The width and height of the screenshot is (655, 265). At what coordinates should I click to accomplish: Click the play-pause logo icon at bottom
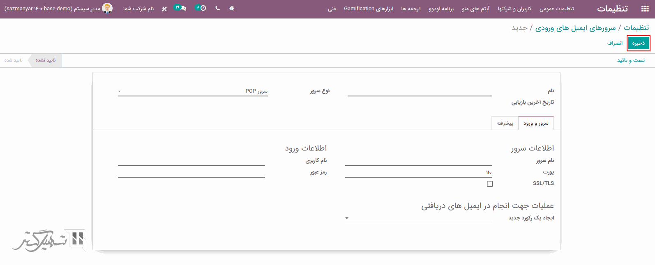pyautogui.click(x=78, y=238)
